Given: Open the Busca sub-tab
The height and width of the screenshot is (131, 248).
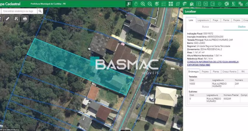Looking at the screenshot, I should tap(205, 27).
